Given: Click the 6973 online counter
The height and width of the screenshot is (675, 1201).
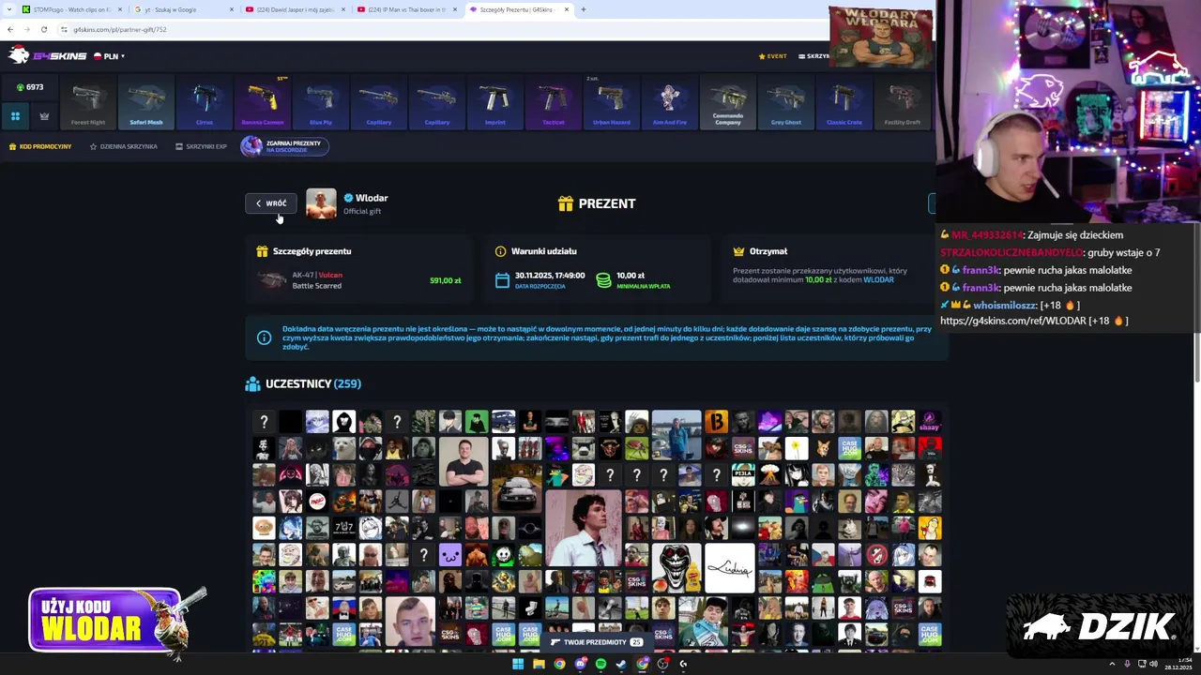Looking at the screenshot, I should 29,87.
